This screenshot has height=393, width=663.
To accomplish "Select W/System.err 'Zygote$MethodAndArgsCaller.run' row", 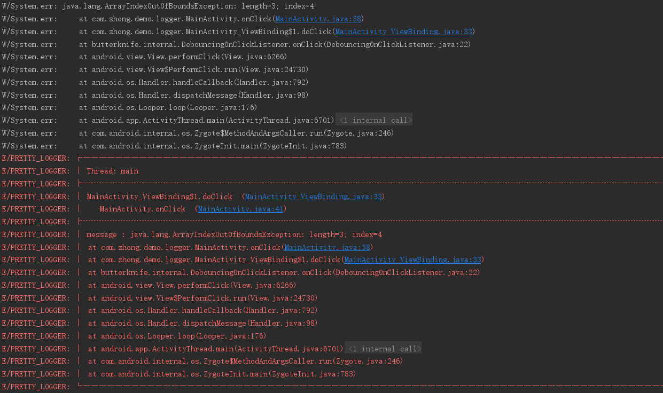I will (x=198, y=133).
